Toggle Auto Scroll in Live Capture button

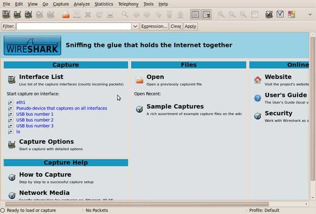coord(206,14)
